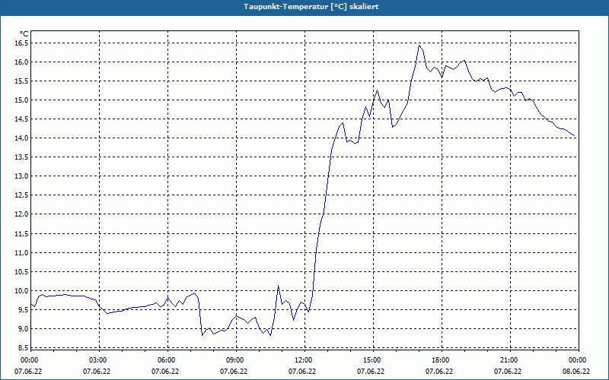Click the °C unit label
The height and width of the screenshot is (380, 609).
24,33
